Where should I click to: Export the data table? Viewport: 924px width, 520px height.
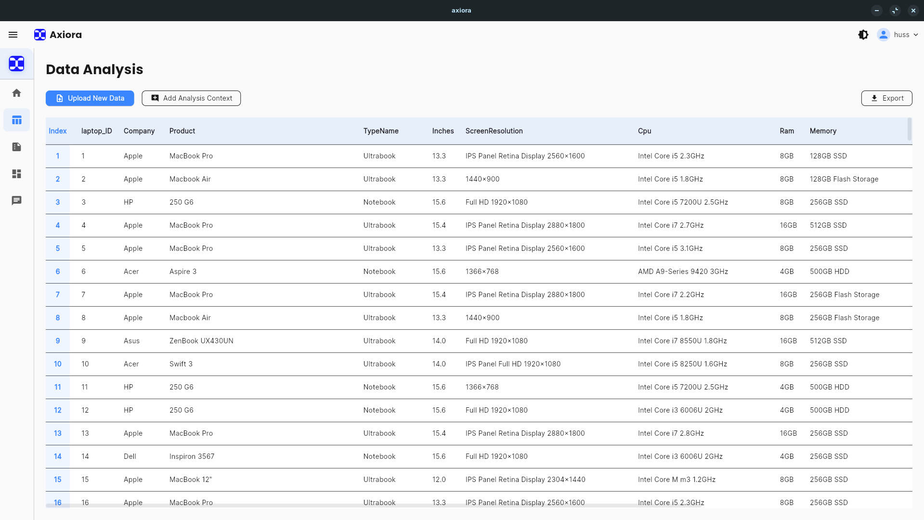click(x=886, y=98)
